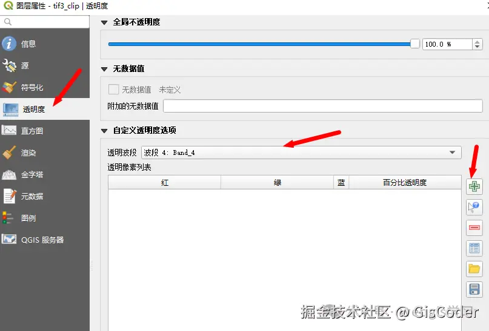Click the default values table icon
Viewport: 489px width, 331px height.
tap(474, 248)
